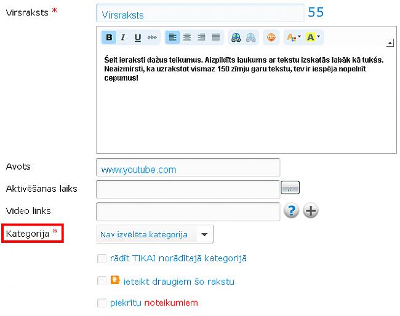
Task: Click the Avots source field
Action: (188, 167)
